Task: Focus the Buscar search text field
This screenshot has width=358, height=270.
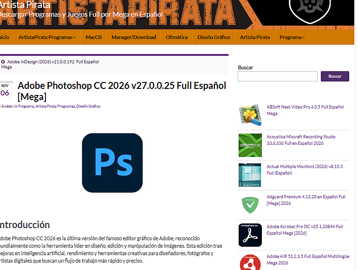Action: (x=277, y=76)
